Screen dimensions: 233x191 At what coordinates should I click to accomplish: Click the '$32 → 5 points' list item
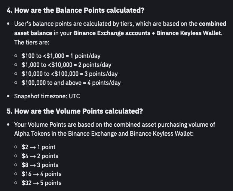tap(42, 183)
